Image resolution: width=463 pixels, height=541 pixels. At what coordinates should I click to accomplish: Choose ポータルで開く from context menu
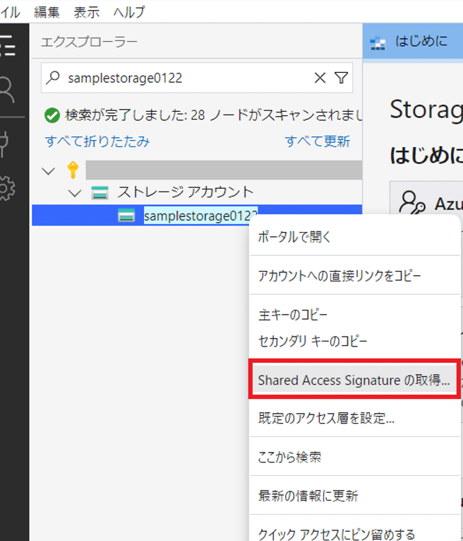point(354,237)
